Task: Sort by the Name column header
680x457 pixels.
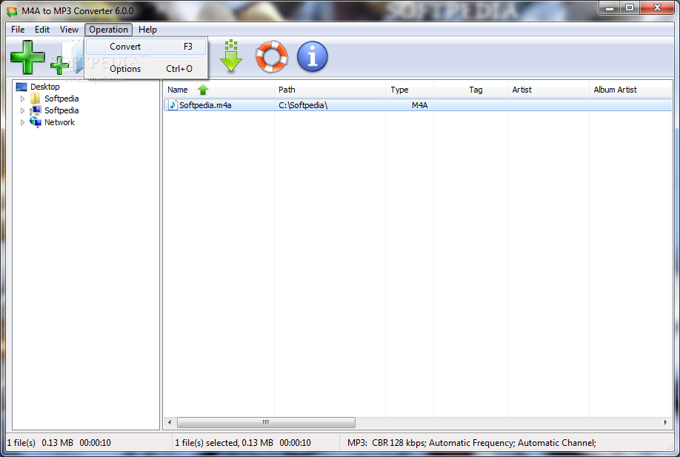Action: (x=219, y=90)
